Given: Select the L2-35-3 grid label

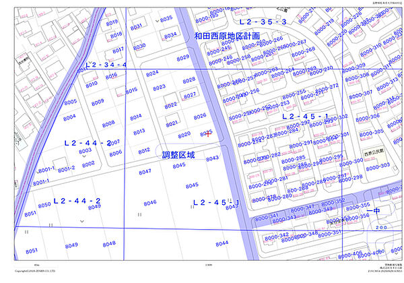Looking at the screenshot, I should pos(263,22).
